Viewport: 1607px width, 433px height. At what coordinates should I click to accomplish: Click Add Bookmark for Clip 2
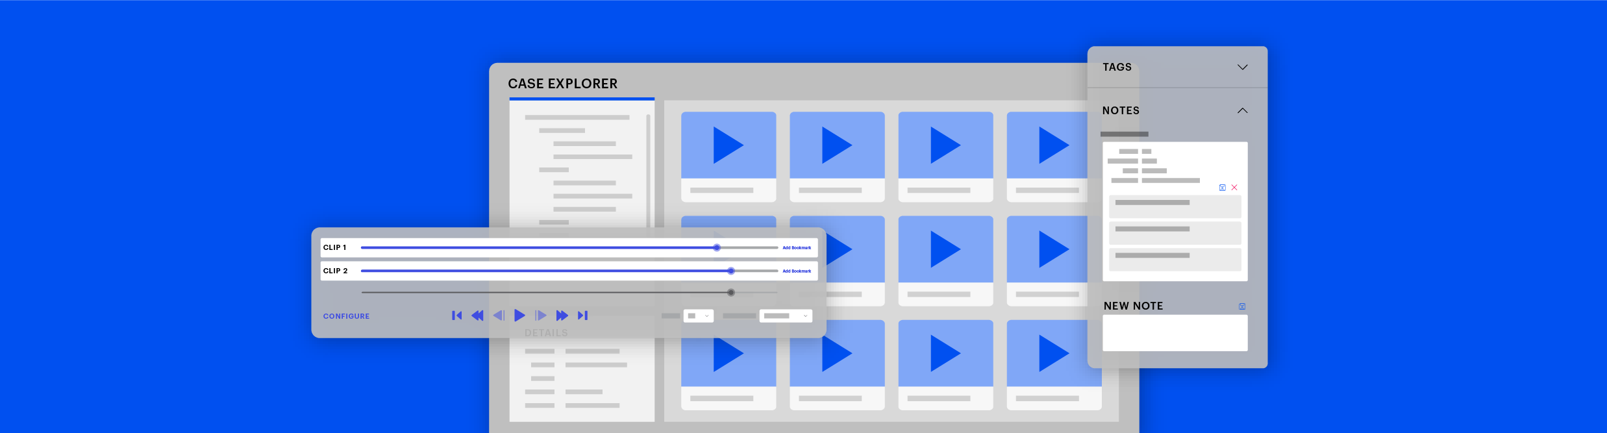[x=797, y=271]
